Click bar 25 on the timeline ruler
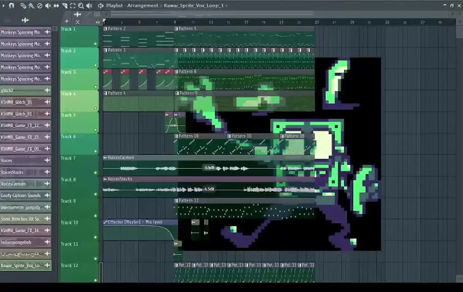Screen dimensions: 463x292 (316, 23)
